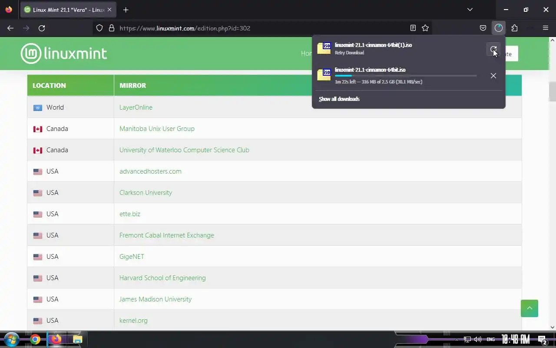Open the LayerOnline mirror link
This screenshot has width=556, height=348.
pos(136,107)
